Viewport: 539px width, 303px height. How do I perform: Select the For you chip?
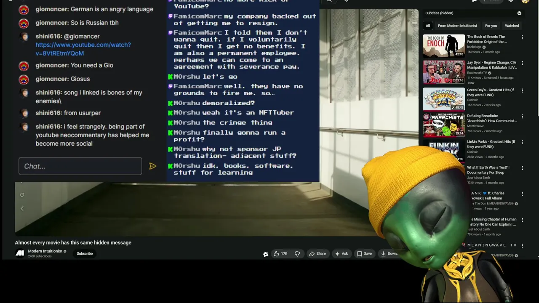coord(491,26)
